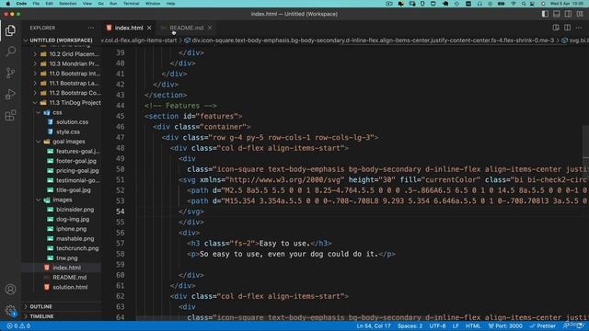Open the Explorer view icon

[x=10, y=30]
